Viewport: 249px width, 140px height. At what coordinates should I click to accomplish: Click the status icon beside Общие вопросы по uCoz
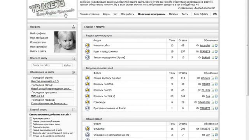(88, 78)
